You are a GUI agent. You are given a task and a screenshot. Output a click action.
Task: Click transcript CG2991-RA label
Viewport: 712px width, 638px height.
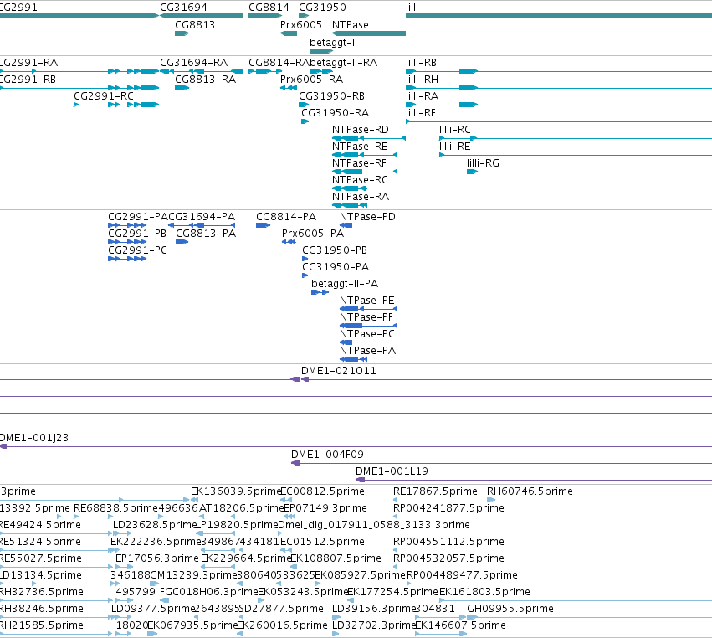[x=29, y=62]
